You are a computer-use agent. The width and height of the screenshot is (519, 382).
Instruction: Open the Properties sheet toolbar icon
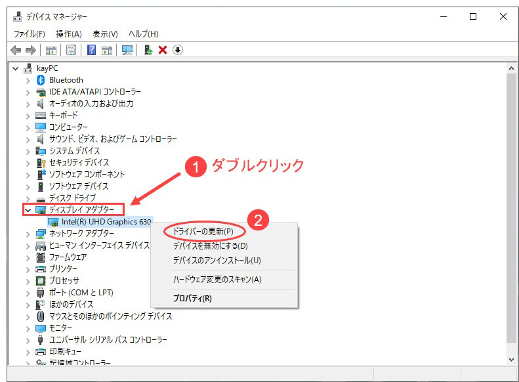pos(71,51)
